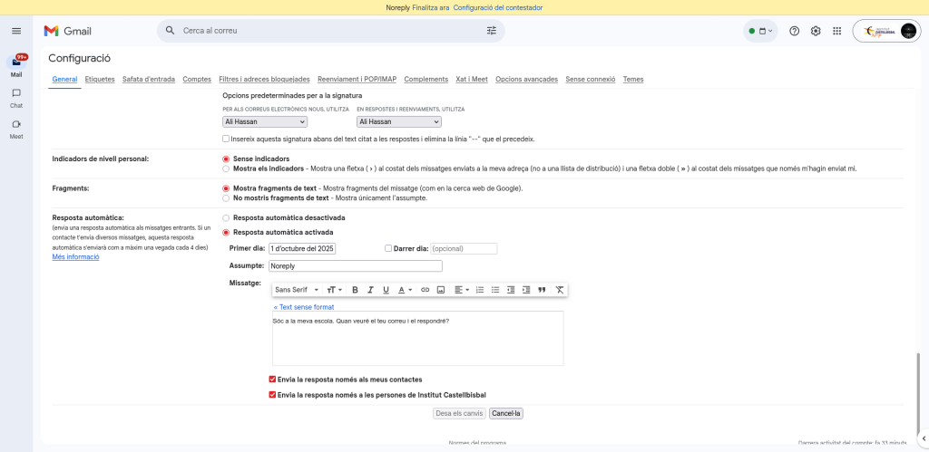Open the text color picker
Screen dimensions: 929x452
pos(405,290)
